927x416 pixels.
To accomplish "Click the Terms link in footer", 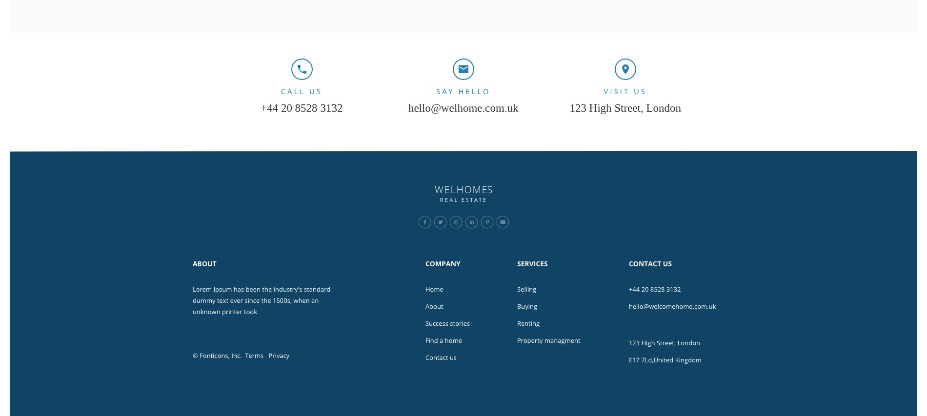I will [254, 356].
